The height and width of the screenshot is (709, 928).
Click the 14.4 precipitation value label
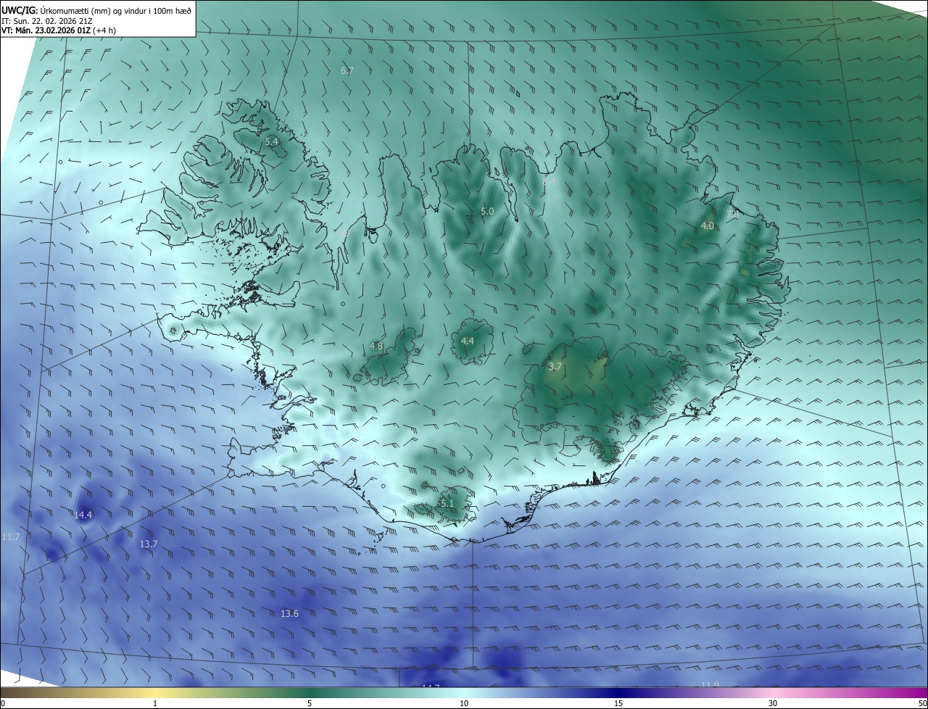click(x=83, y=515)
